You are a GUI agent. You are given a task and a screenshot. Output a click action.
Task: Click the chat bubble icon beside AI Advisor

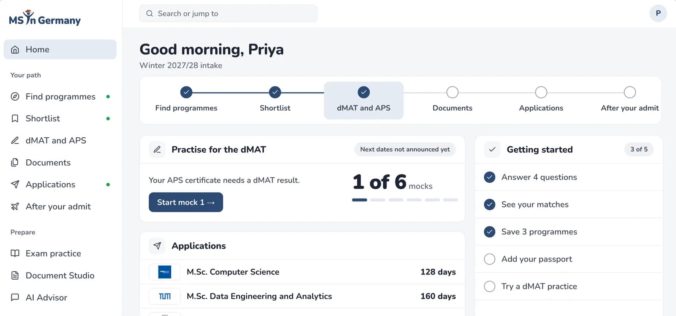point(15,297)
